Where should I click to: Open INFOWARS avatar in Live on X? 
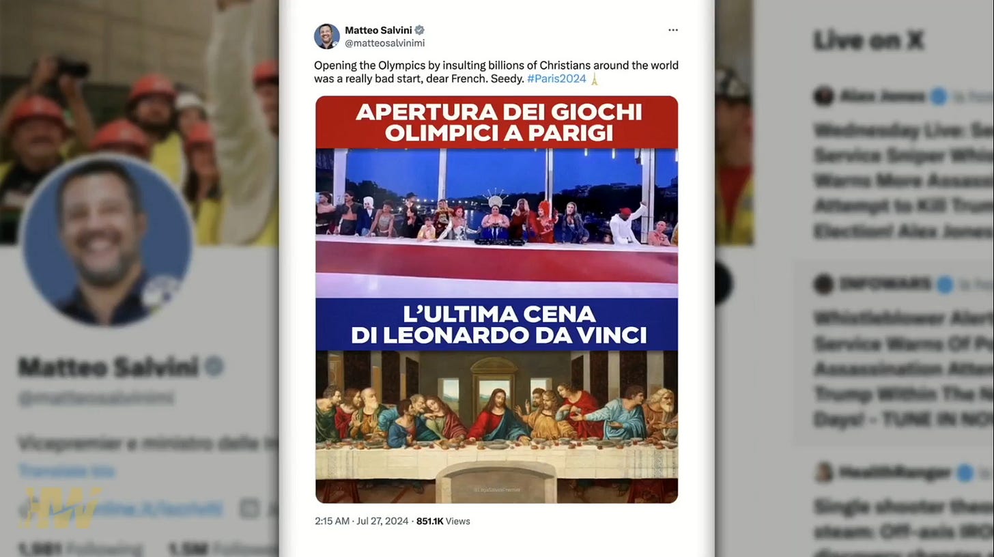point(824,284)
